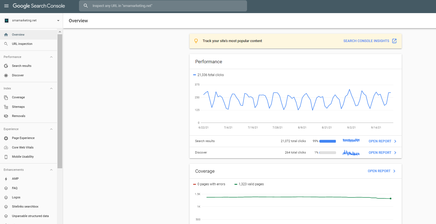The width and height of the screenshot is (436, 224).
Task: Open the smamarketing.net property dropdown
Action: click(58, 21)
